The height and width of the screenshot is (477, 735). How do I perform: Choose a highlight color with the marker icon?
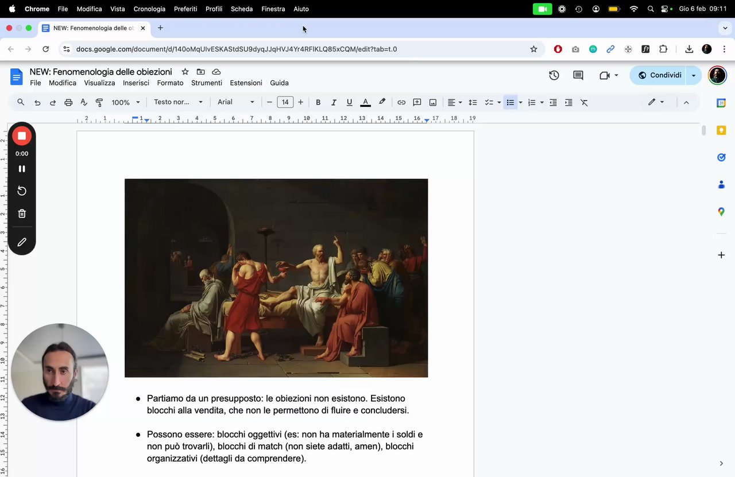382,102
